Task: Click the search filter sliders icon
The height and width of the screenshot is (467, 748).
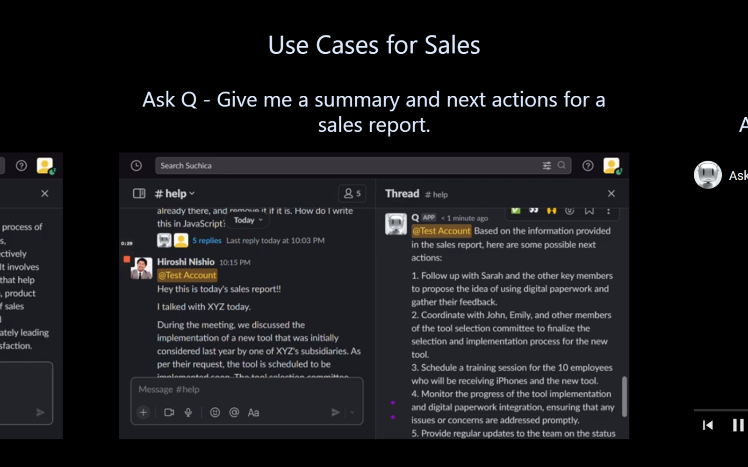Action: click(x=547, y=166)
